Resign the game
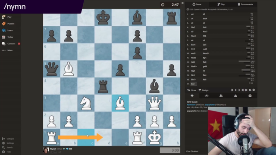The height and width of the screenshot is (155, 276). (204, 90)
